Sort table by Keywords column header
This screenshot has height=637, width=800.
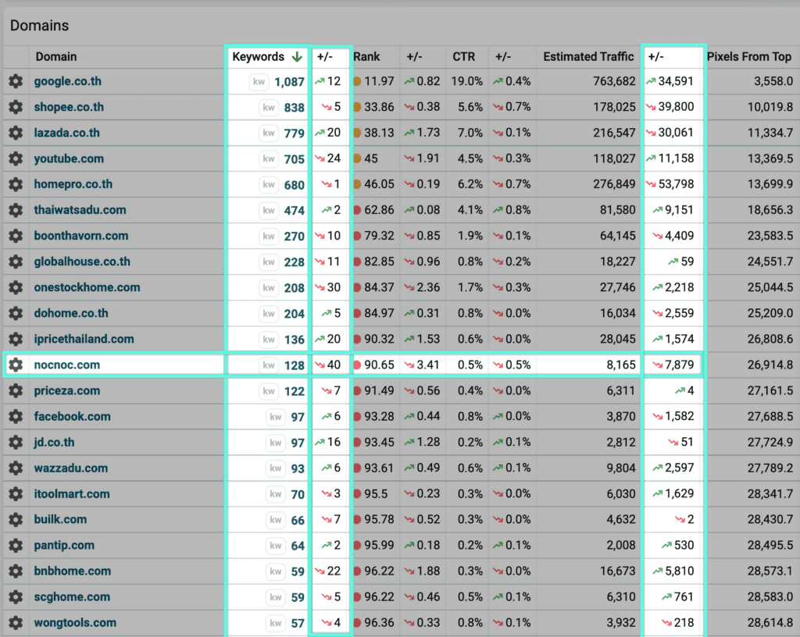[x=267, y=56]
